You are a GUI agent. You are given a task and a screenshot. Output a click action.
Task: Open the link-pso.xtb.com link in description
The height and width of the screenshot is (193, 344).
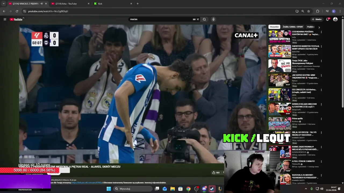[87, 183]
